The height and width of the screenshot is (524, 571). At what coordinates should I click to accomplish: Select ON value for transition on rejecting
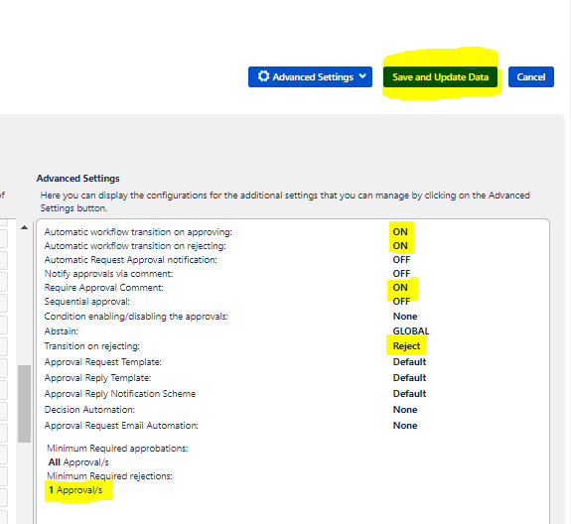(400, 246)
